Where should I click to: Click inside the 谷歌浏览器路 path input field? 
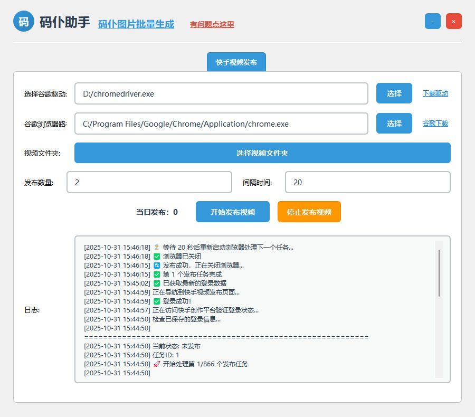(222, 123)
